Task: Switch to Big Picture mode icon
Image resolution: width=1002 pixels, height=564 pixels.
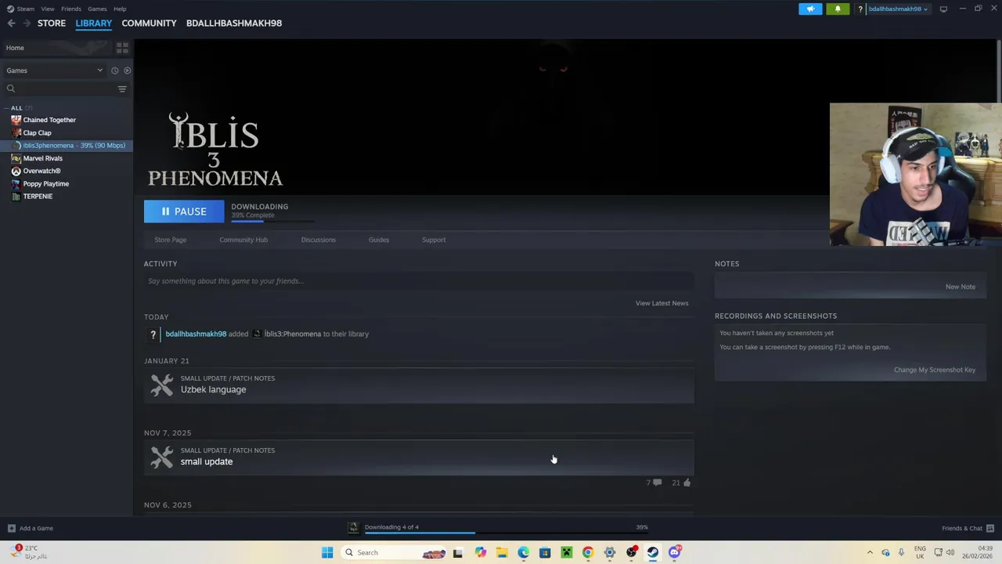Action: [x=943, y=9]
